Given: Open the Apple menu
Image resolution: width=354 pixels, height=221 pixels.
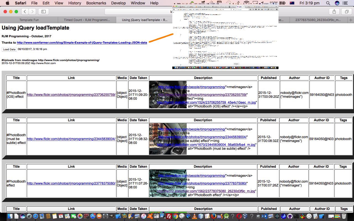Looking at the screenshot, I should (7, 3).
